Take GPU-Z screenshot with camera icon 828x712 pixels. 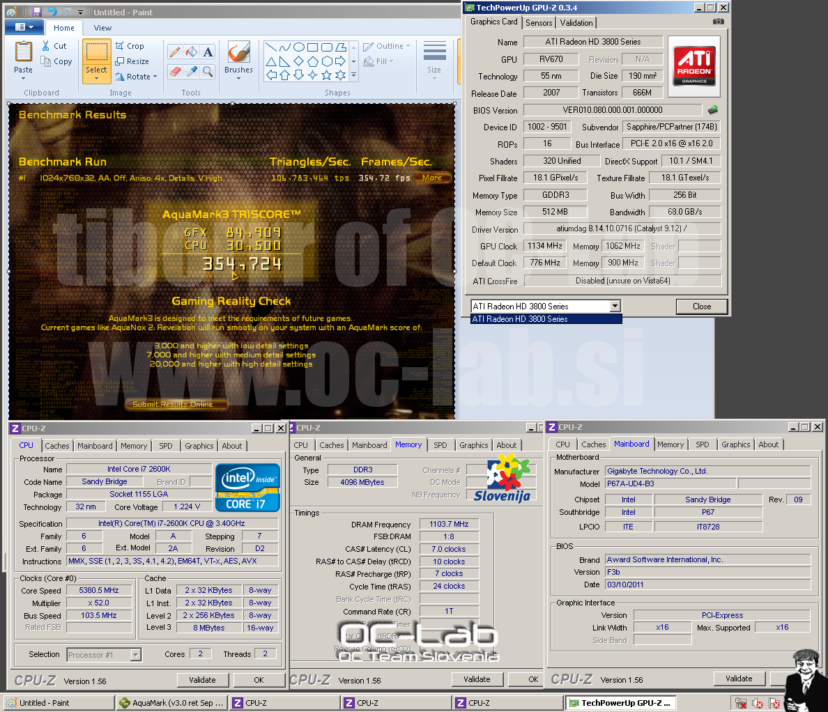pos(718,21)
